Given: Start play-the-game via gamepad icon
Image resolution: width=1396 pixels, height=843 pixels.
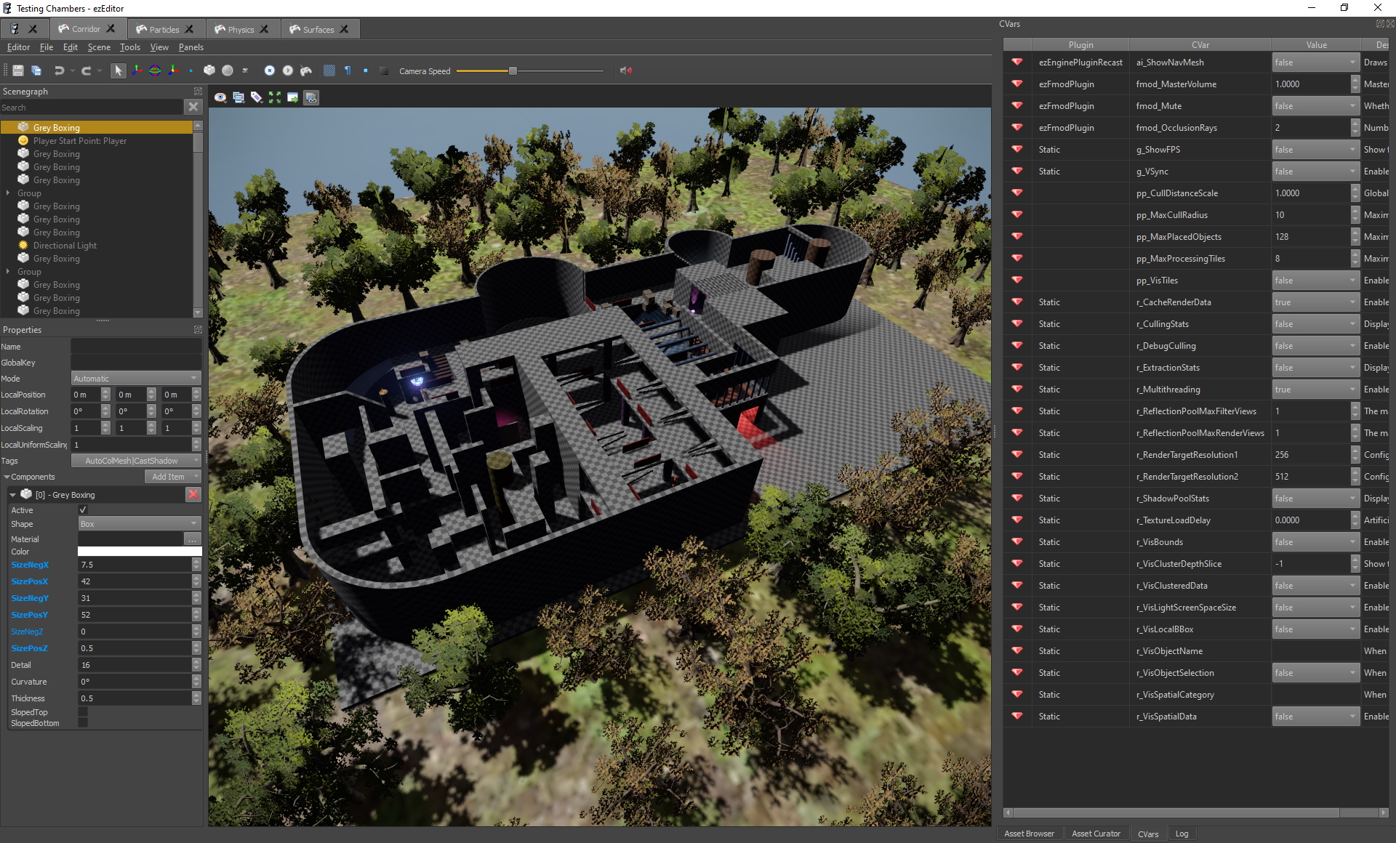Looking at the screenshot, I should (x=306, y=70).
